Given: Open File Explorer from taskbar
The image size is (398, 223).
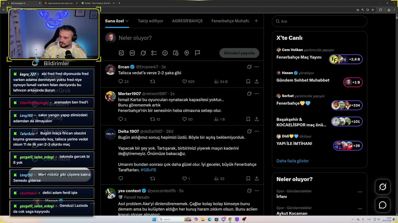Looking at the screenshot, I should pyautogui.click(x=203, y=219).
